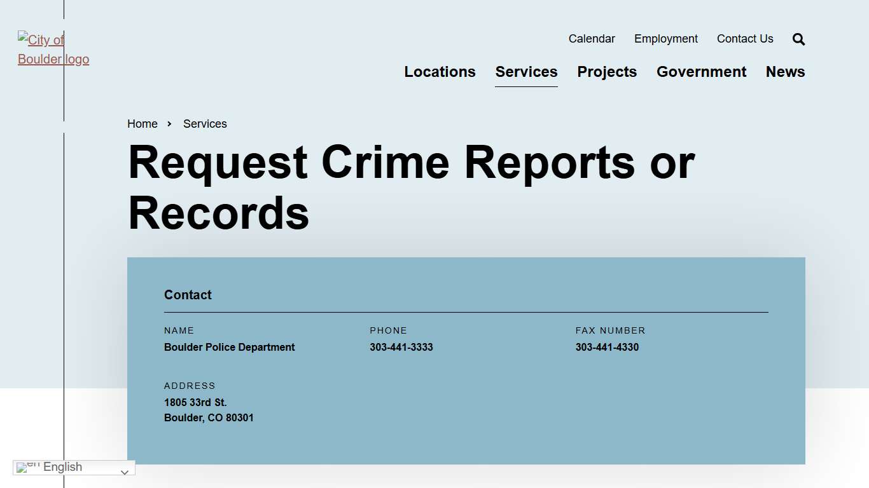Open the Projects section
Screen dimensions: 869x488
[x=607, y=72]
